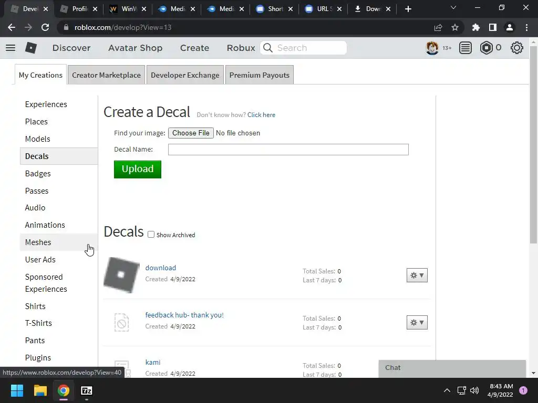The width and height of the screenshot is (538, 403).
Task: Go back with browser back arrow
Action: [x=12, y=27]
